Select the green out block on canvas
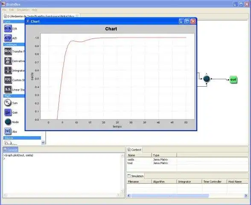 [x=233, y=79]
